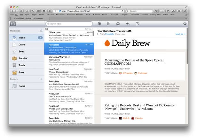This screenshot has width=197, height=139.
Task: Toggle the sidebar icon above message list
Action: 47,29
